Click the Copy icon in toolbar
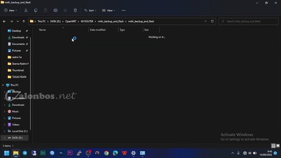 click(36, 11)
